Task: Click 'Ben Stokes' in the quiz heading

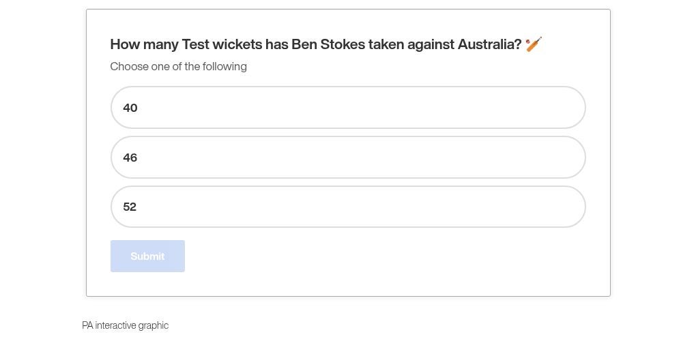Action: (x=328, y=44)
